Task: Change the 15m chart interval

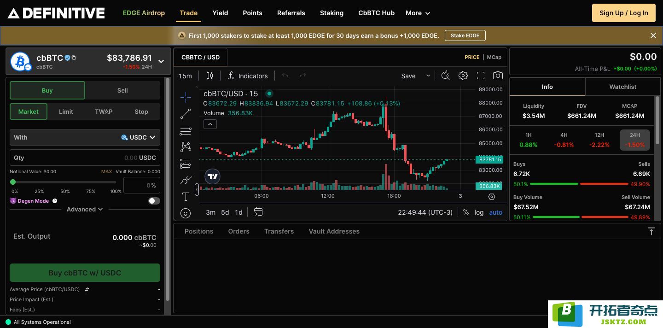Action: [186, 76]
